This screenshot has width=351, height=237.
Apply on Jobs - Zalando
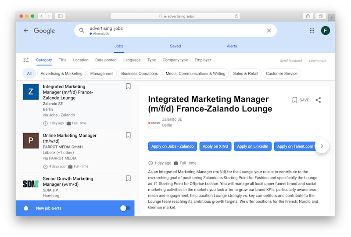click(172, 146)
